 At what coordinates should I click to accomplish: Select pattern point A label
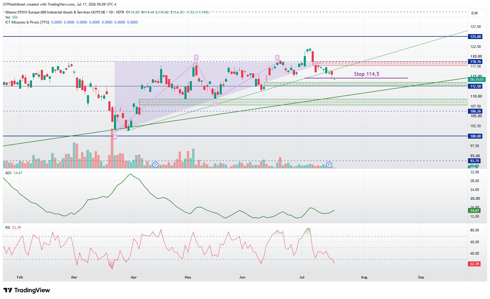115,137
